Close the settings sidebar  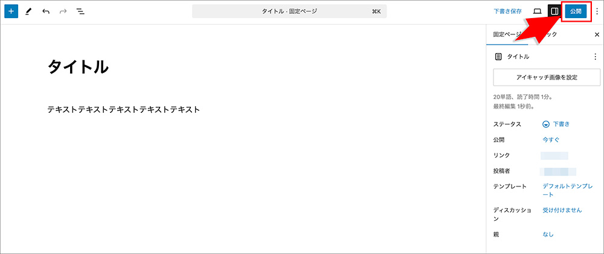coord(597,34)
